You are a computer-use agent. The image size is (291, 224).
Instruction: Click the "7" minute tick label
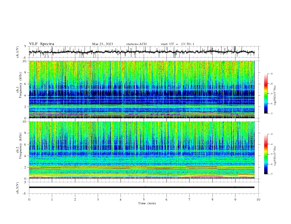coord(190,199)
